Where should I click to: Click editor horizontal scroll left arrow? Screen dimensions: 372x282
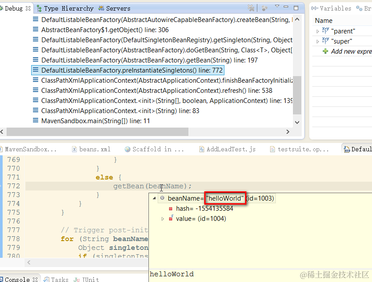(x=29, y=262)
